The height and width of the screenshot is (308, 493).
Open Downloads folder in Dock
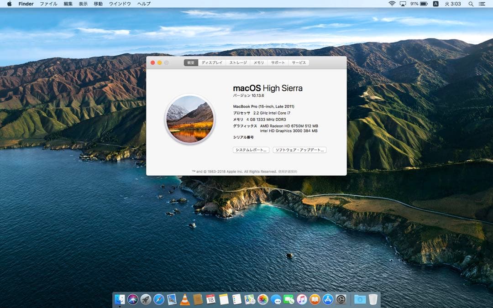pos(360,299)
